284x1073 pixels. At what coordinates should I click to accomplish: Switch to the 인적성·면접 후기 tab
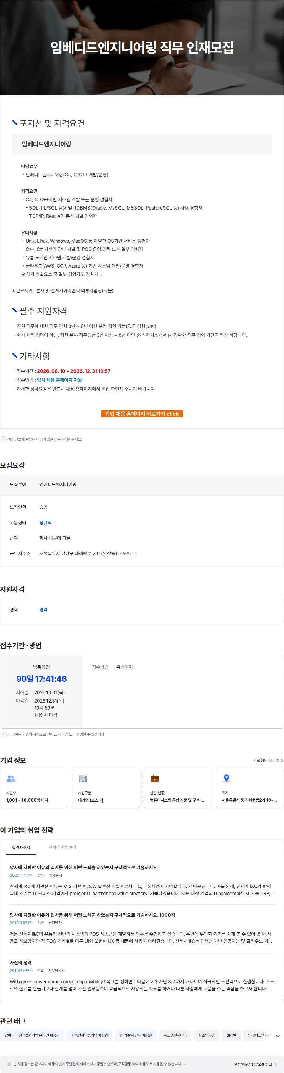pyautogui.click(x=62, y=847)
